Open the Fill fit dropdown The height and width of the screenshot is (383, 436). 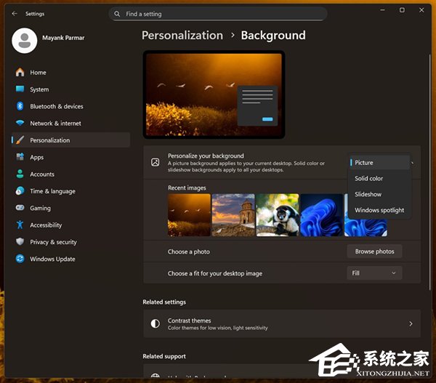(x=374, y=273)
